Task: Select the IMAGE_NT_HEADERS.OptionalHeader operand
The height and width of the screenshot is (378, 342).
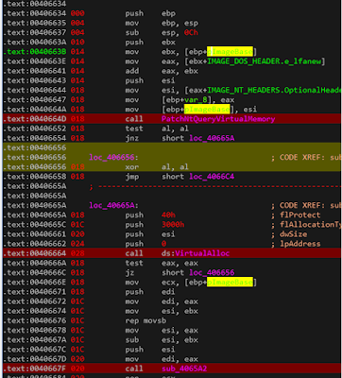Action: (x=274, y=90)
